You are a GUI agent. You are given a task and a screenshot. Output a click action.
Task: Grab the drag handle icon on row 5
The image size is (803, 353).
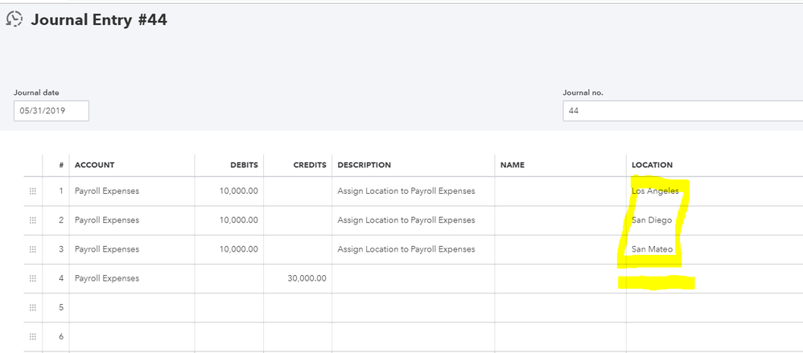click(33, 307)
